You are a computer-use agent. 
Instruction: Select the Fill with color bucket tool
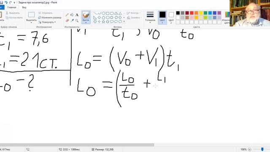[72, 15]
